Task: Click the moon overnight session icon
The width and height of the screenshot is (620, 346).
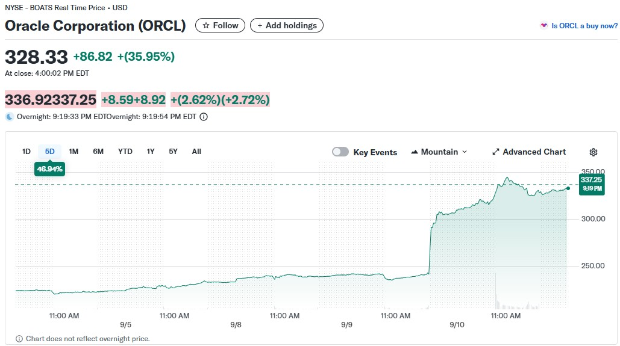Action: (x=10, y=117)
